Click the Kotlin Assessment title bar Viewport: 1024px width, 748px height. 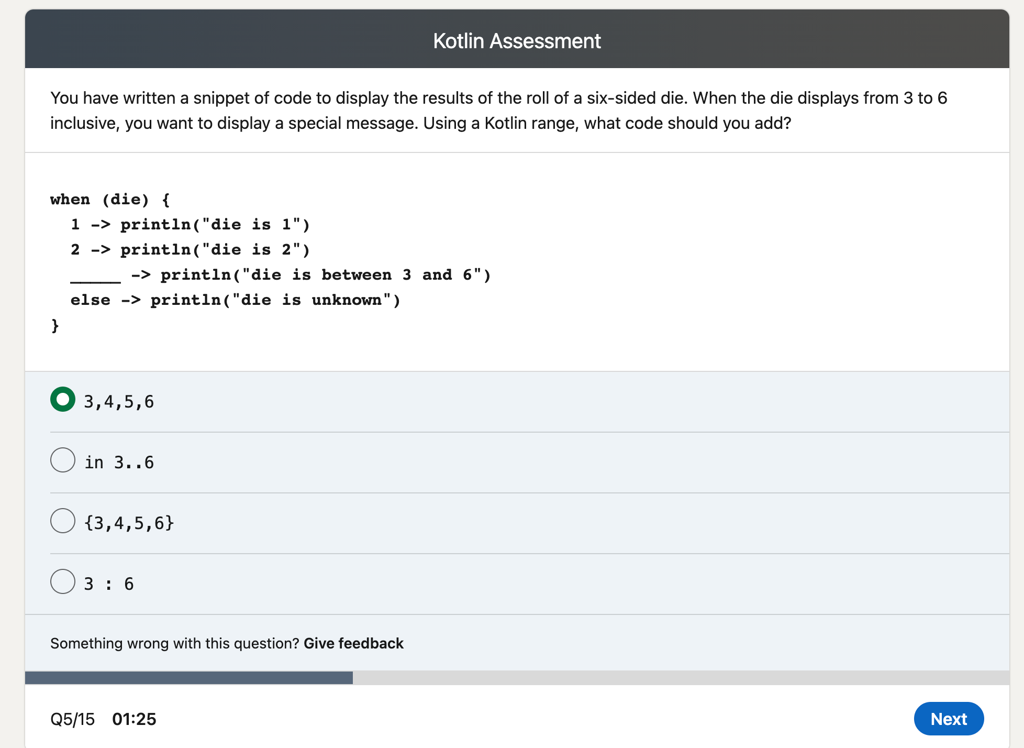pyautogui.click(x=517, y=40)
